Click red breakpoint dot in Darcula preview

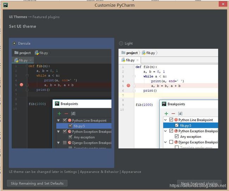tap(21, 85)
